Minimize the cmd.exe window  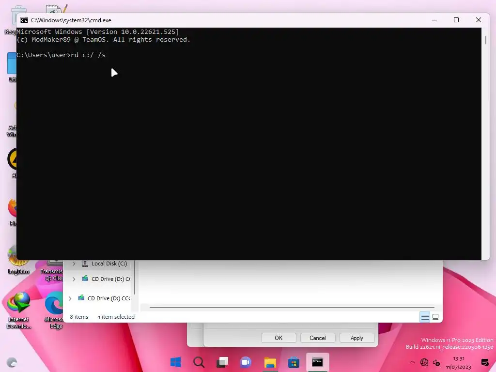434,20
